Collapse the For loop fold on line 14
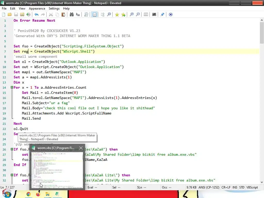The width and height of the screenshot is (264, 198). [x=12, y=87]
